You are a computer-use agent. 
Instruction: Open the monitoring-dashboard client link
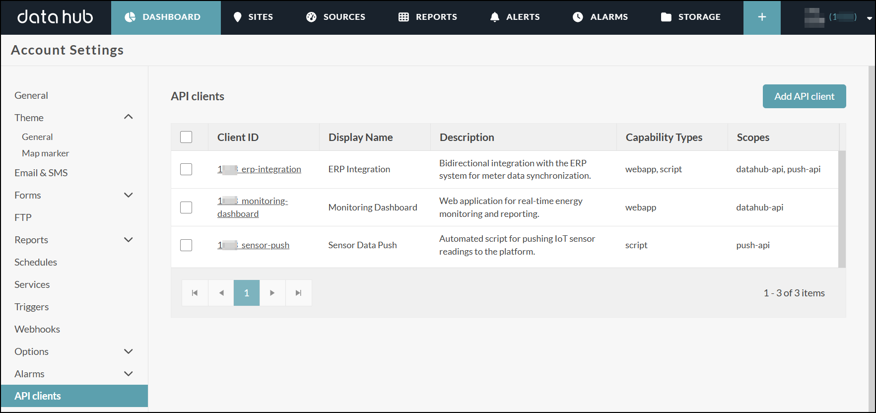(x=253, y=207)
